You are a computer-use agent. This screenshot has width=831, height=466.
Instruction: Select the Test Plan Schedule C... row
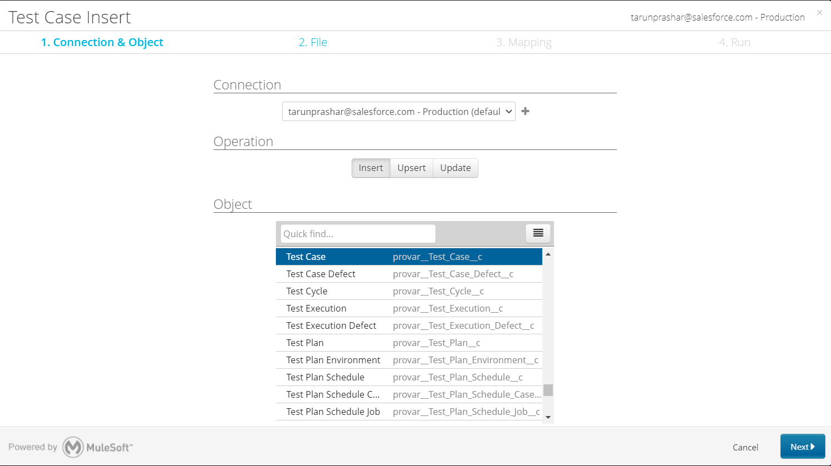409,394
